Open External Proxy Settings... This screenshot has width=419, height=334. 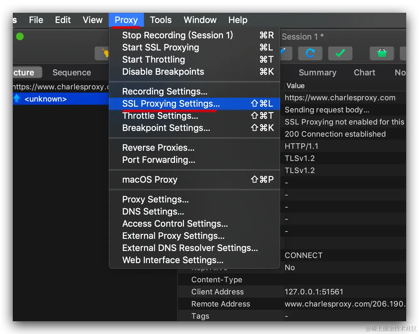(194, 236)
